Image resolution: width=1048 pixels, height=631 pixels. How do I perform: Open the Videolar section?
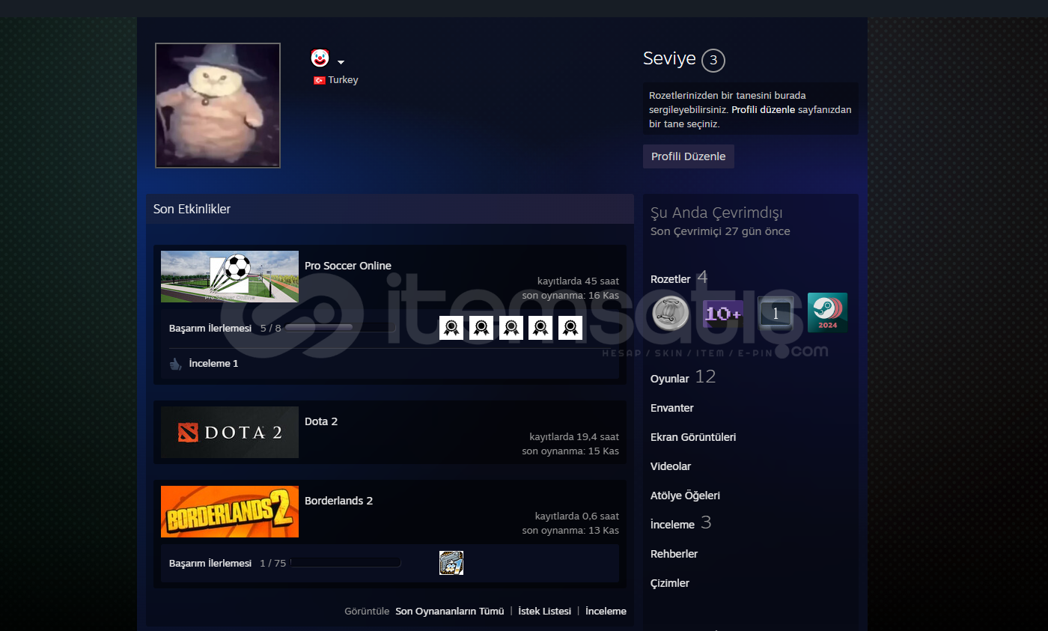pos(671,466)
